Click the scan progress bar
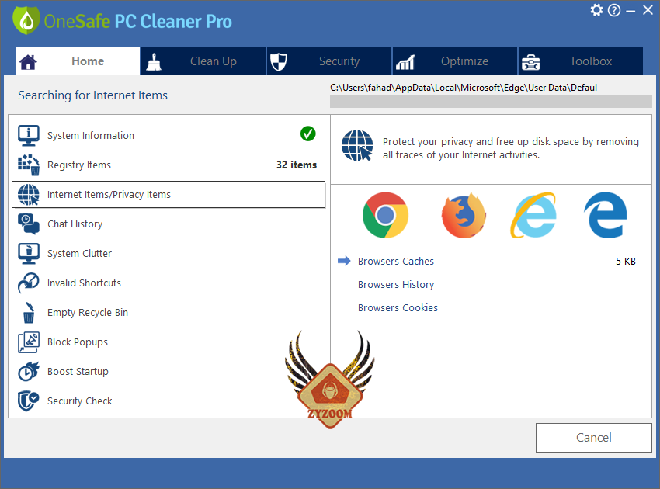Viewport: 660px width, 489px height. point(491,102)
